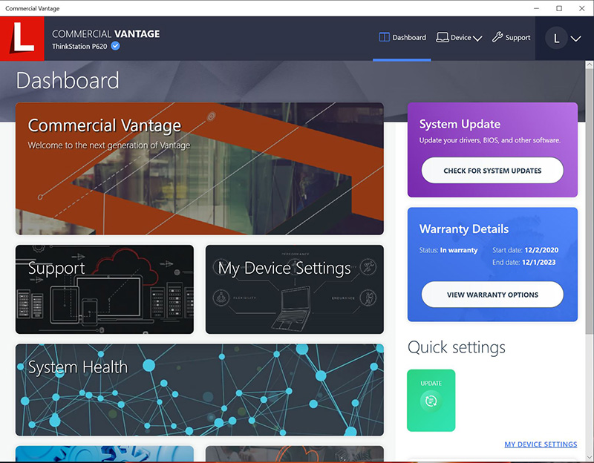Screen dimensions: 594x463
Task: Open the Support menu item
Action: (518, 38)
